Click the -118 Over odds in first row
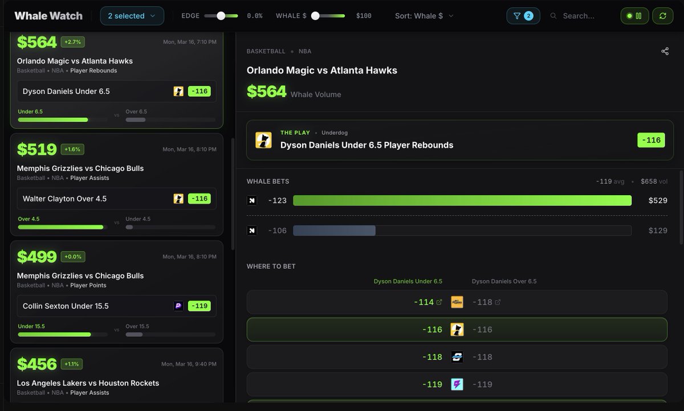 (482, 302)
